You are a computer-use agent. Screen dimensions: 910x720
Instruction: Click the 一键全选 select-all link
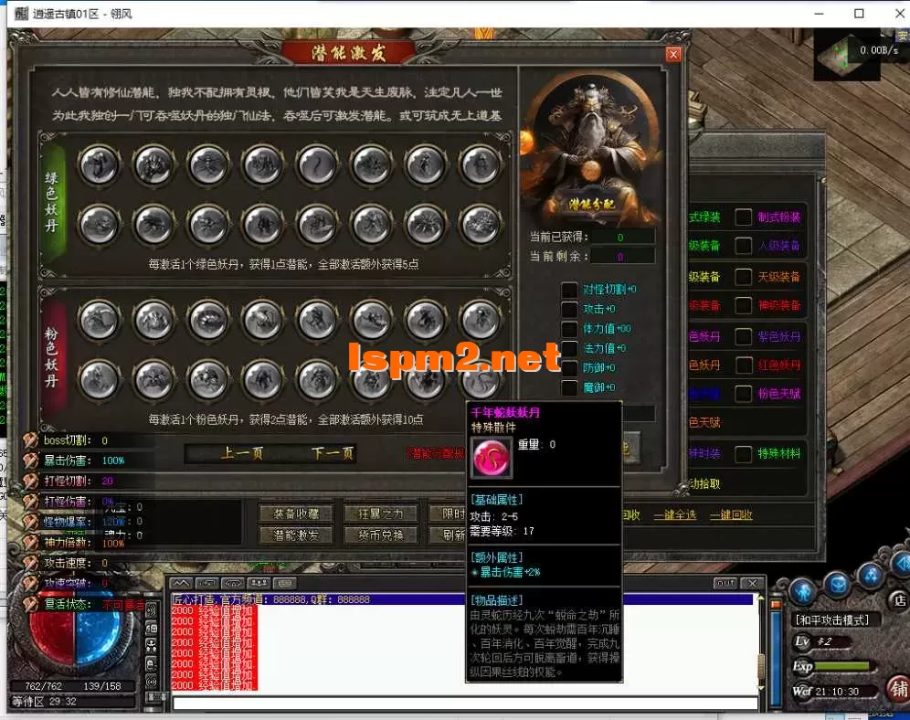tap(674, 515)
